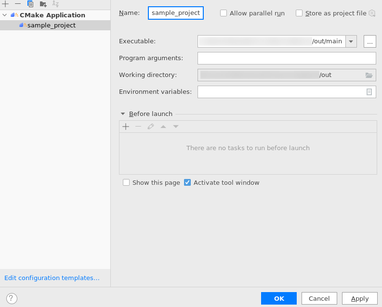The image size is (382, 307).
Task: Remove the selected configuration
Action: click(x=18, y=4)
